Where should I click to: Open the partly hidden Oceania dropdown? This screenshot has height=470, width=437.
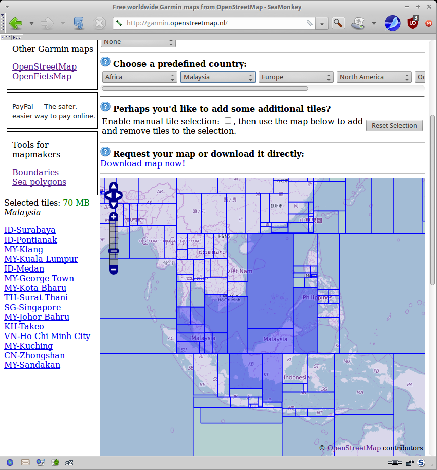(x=420, y=77)
